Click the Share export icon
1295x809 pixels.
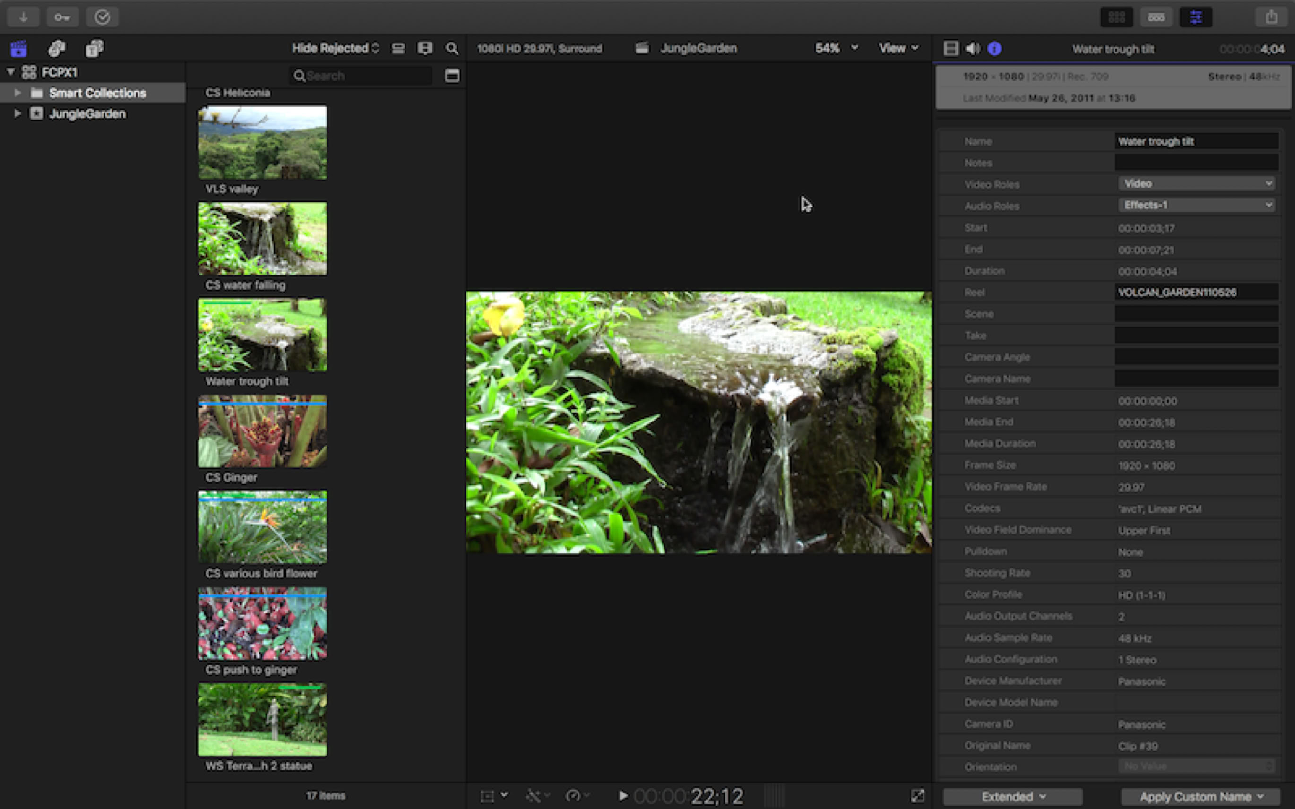tap(1271, 17)
